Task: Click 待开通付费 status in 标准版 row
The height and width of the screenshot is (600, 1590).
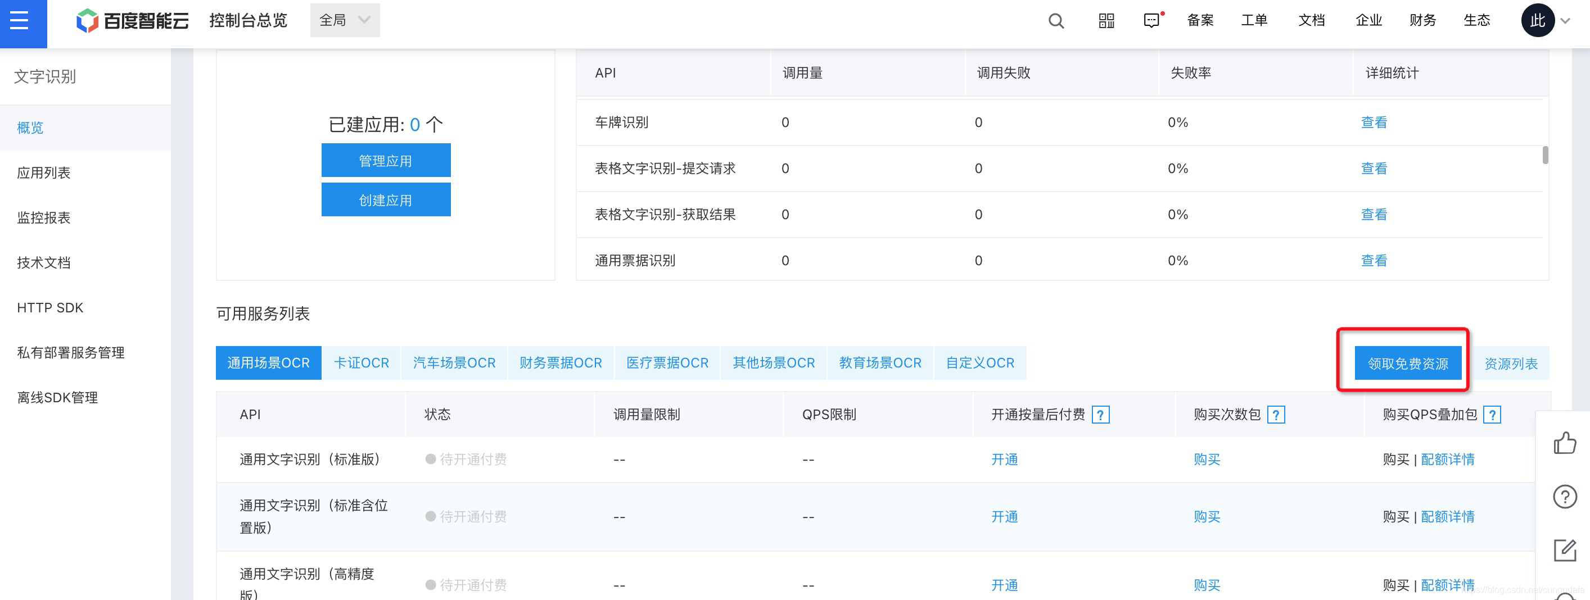Action: (x=466, y=460)
